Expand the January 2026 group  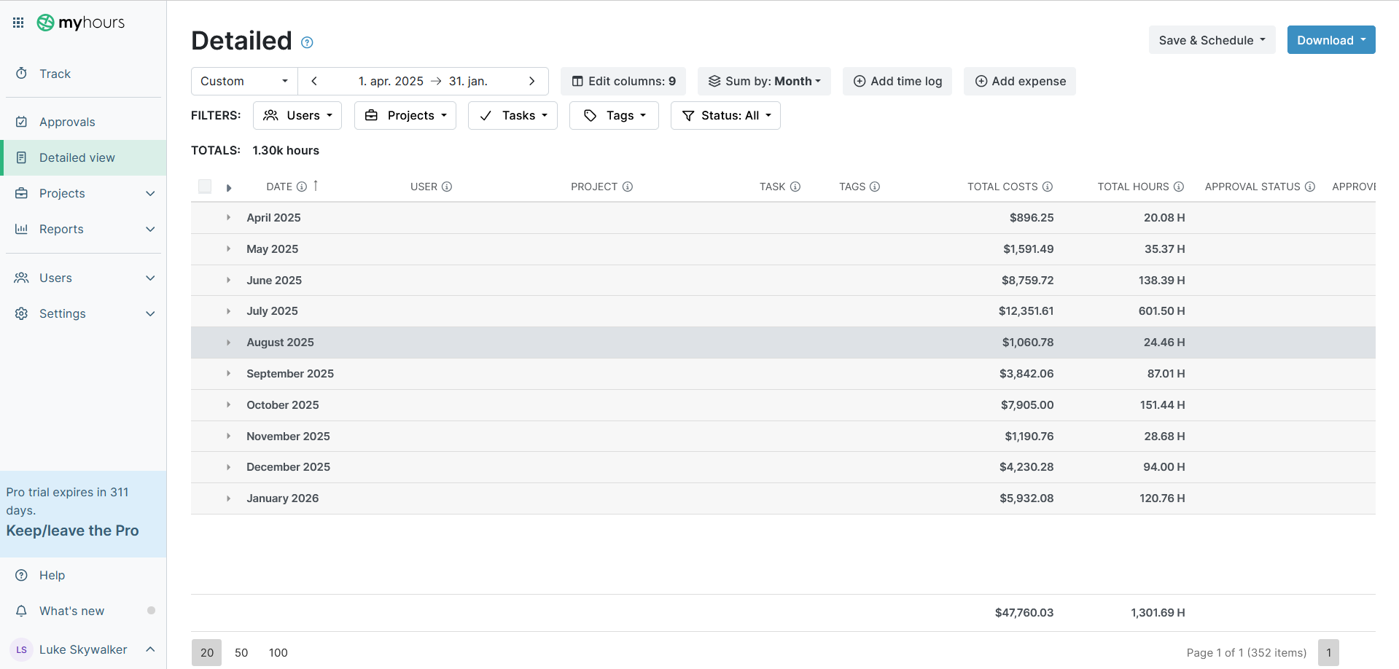(228, 498)
